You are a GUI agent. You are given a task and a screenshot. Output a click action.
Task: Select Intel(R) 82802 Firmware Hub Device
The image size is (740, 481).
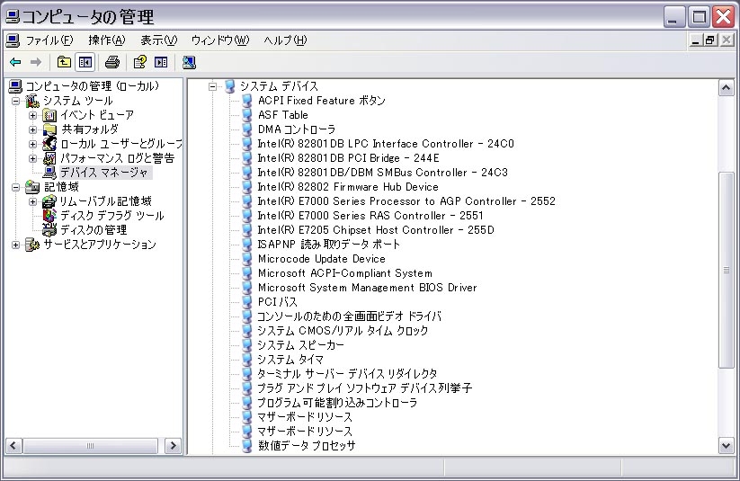(x=348, y=187)
